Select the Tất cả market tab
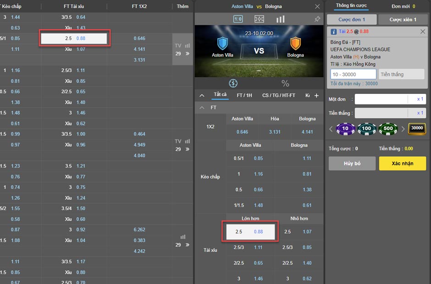Viewport: 431px width, 284px height. point(220,94)
